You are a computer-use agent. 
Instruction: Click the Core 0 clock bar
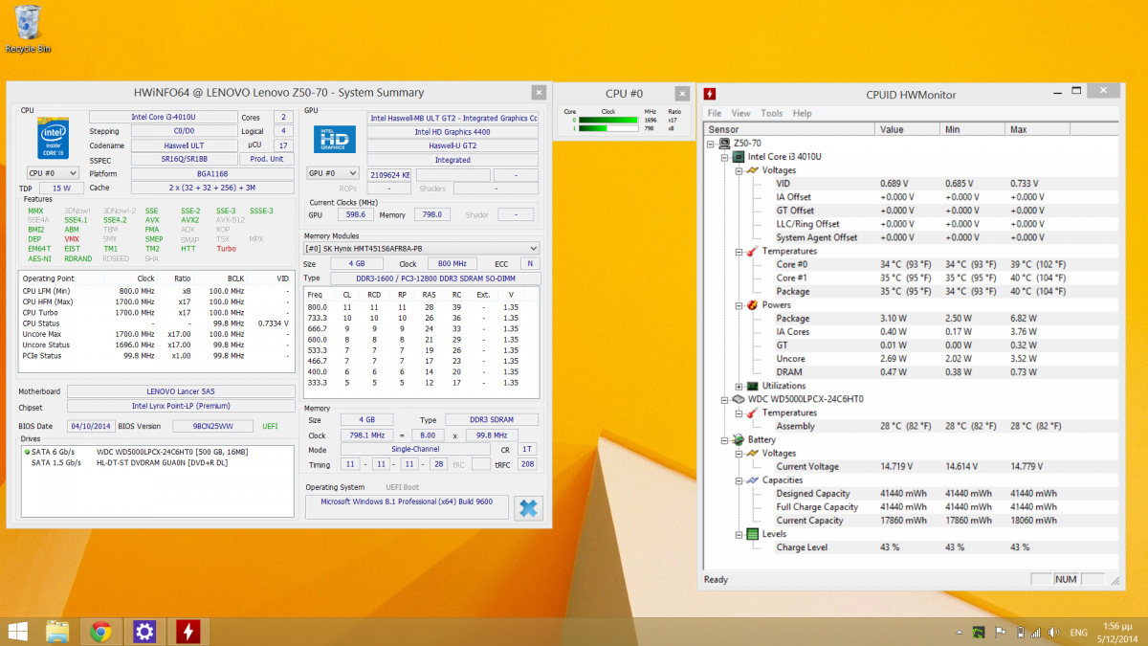pos(608,121)
